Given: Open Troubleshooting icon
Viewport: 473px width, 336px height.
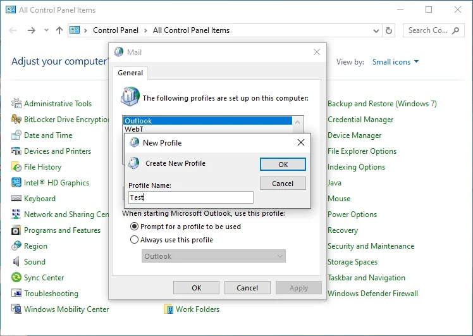Looking at the screenshot, I should coord(16,293).
